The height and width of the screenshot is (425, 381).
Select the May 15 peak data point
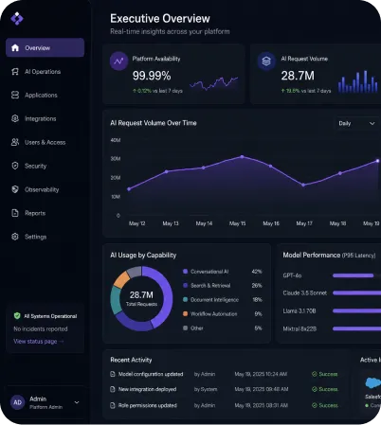(242, 156)
